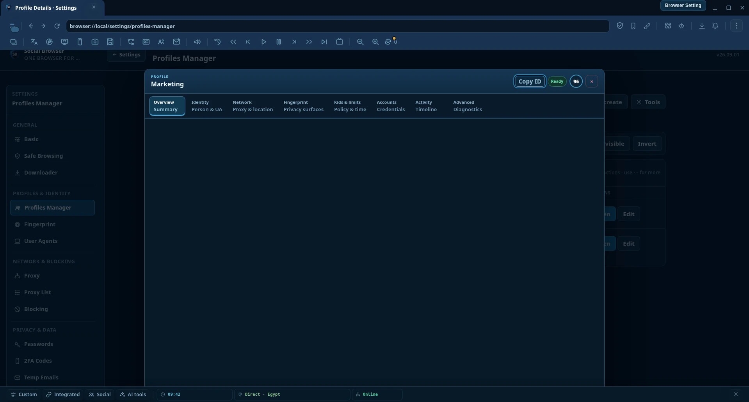Click the 96 score badge
Image resolution: width=749 pixels, height=402 pixels.
pos(576,81)
